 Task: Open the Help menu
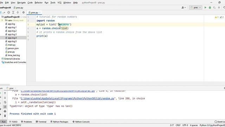click(x=75, y=2)
